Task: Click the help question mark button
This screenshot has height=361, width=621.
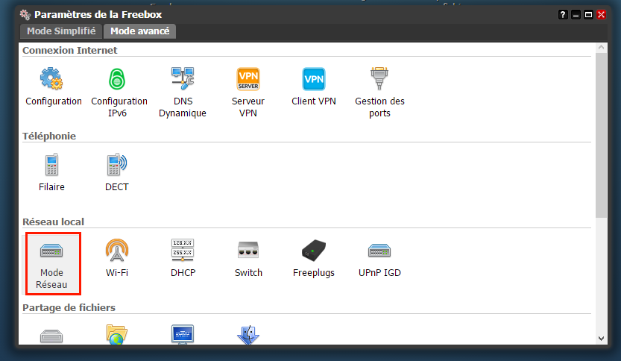Action: pos(563,15)
